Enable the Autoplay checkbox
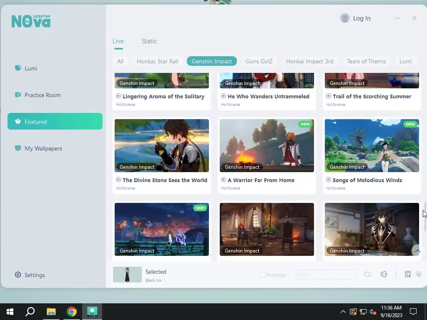The height and width of the screenshot is (320, 427). (262, 275)
